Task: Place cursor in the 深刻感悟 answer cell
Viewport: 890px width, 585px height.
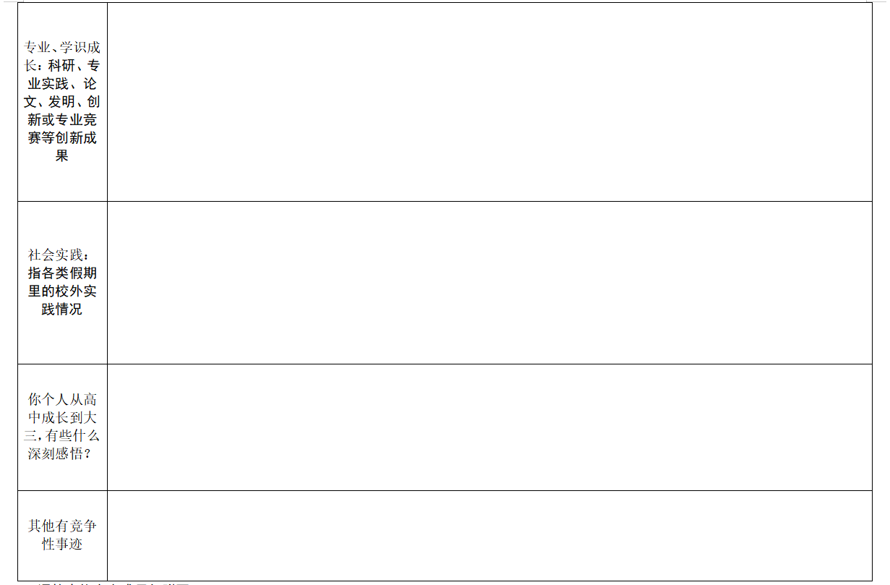Action: pyautogui.click(x=489, y=427)
